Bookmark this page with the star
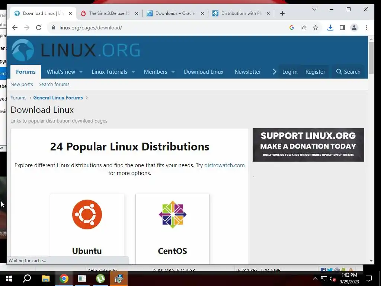Image resolution: width=381 pixels, height=286 pixels. tap(316, 28)
